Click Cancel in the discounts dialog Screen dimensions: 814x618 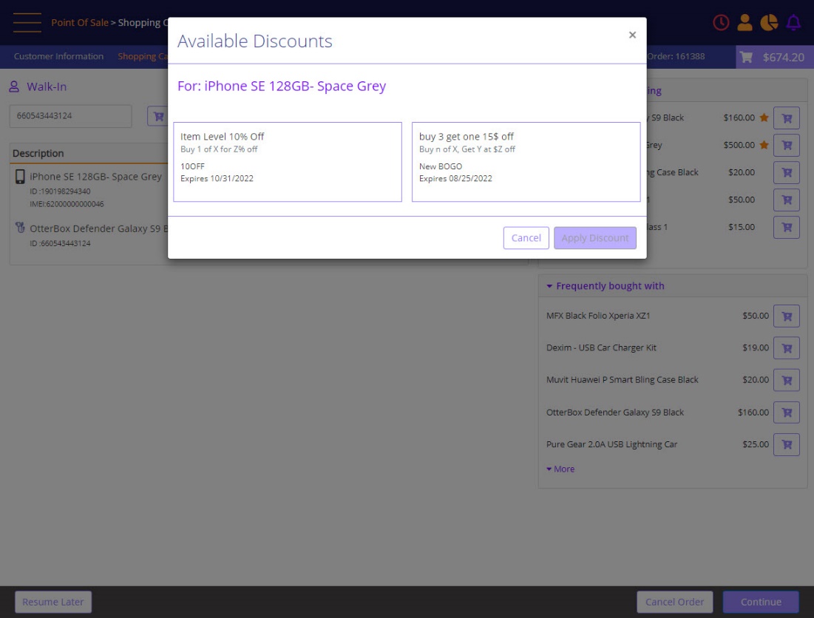point(526,237)
